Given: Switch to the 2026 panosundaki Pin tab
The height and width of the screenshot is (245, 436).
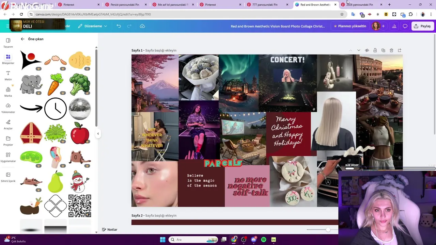Looking at the screenshot, I should [x=362, y=5].
